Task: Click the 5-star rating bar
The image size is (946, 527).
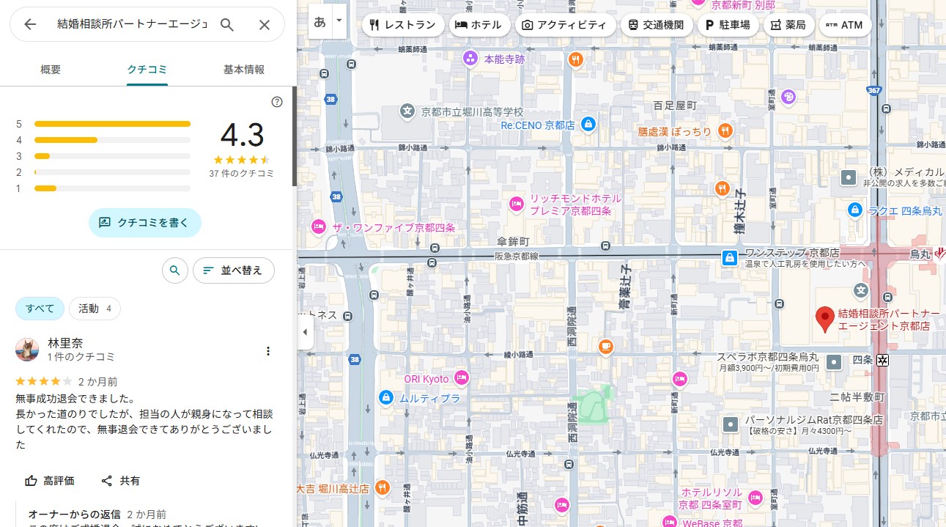Action: pyautogui.click(x=112, y=124)
